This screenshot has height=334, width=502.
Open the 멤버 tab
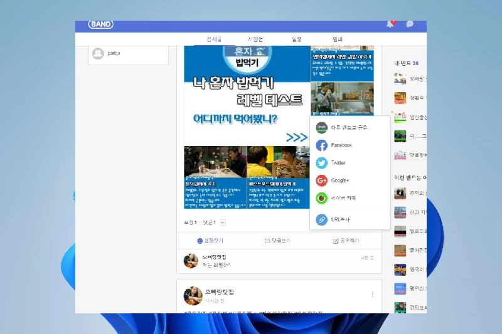pos(338,39)
